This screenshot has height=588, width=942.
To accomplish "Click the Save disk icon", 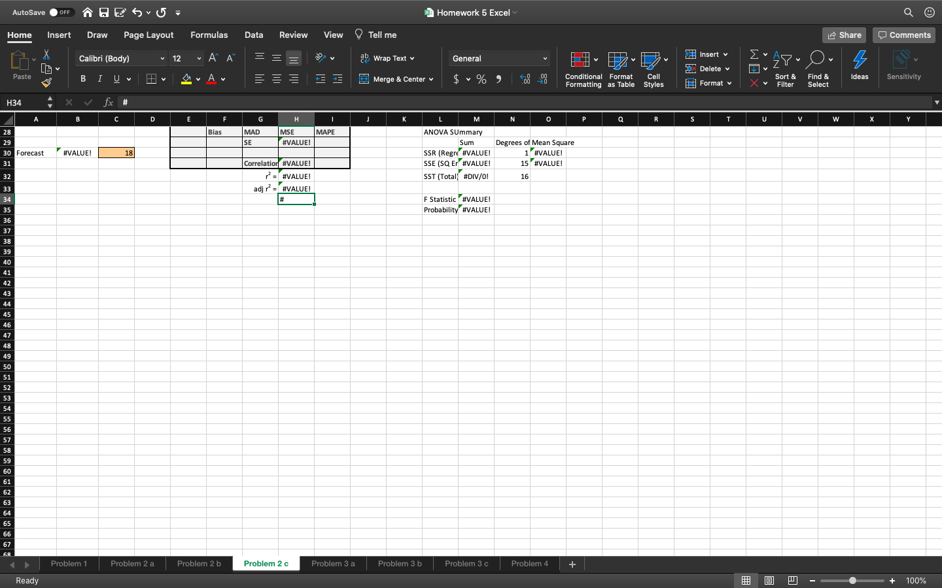I will pyautogui.click(x=104, y=12).
